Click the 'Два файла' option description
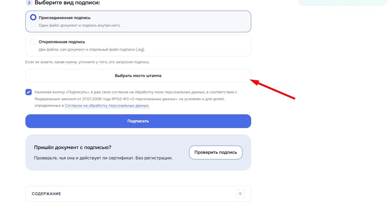 [x=92, y=49]
